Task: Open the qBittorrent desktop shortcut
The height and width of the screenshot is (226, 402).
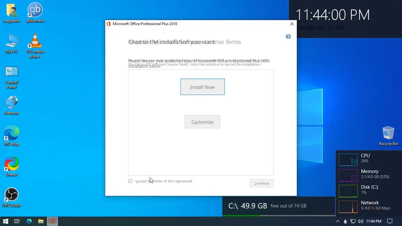Action: tap(35, 13)
